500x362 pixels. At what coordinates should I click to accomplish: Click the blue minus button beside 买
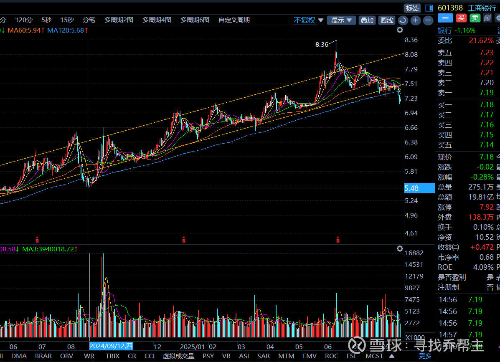point(445,18)
